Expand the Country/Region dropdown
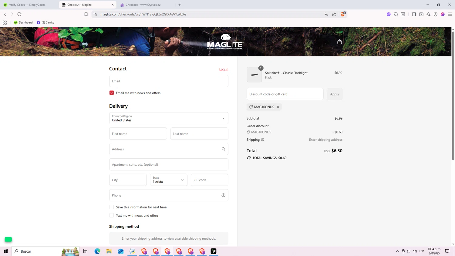This screenshot has height=256, width=455. pos(169,118)
